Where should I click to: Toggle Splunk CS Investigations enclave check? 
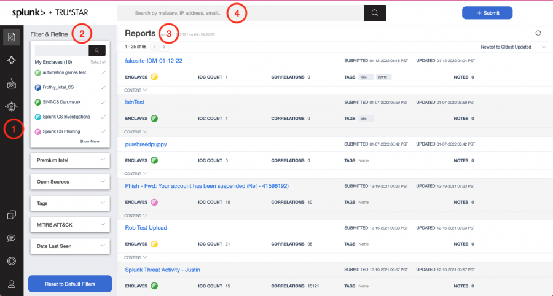click(x=103, y=117)
